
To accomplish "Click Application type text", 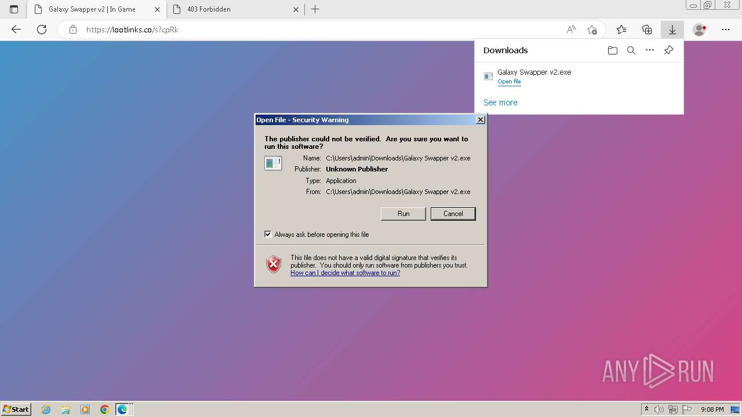I will [341, 181].
